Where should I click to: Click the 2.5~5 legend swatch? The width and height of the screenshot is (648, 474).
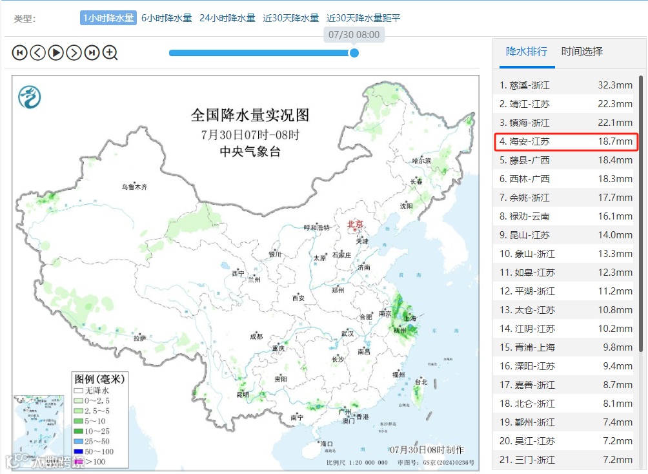pos(79,411)
